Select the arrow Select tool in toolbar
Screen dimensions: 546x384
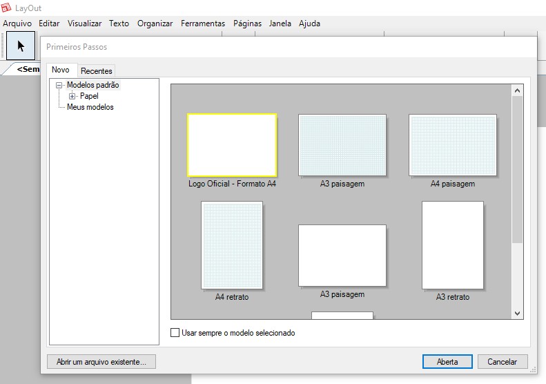21,46
